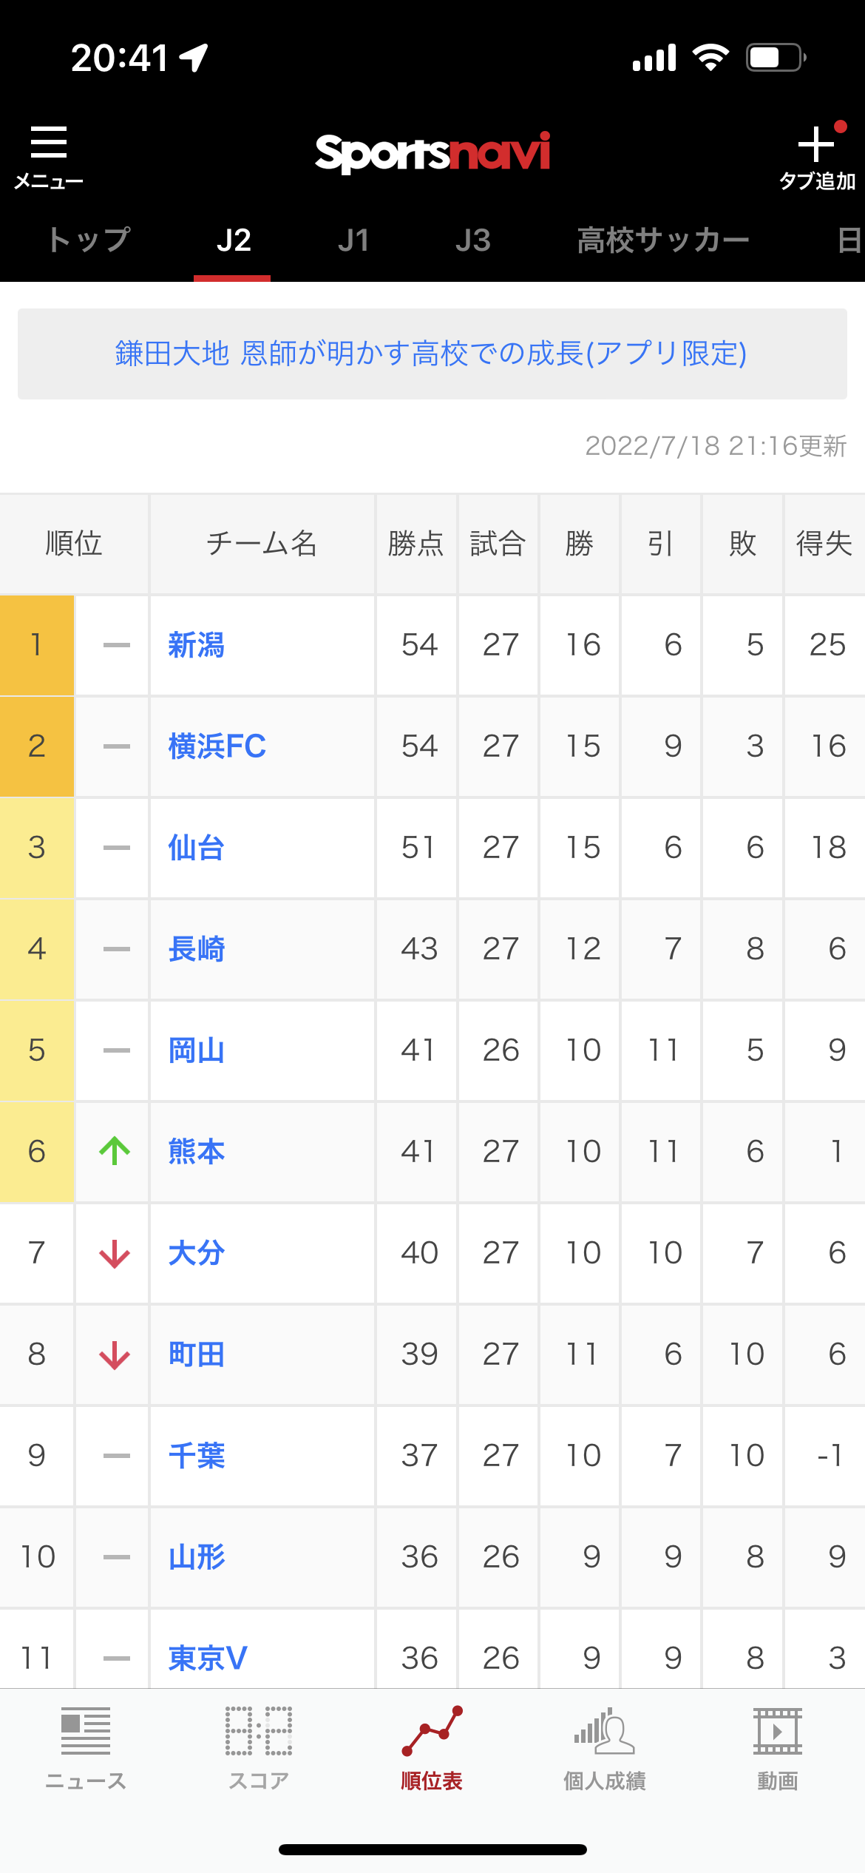Tap the plus icon to add tab

click(815, 145)
